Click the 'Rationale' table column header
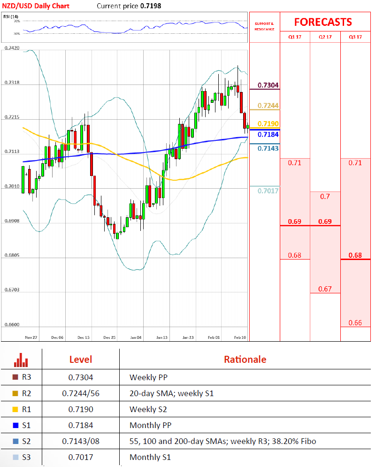The width and height of the screenshot is (376, 467). 245,360
